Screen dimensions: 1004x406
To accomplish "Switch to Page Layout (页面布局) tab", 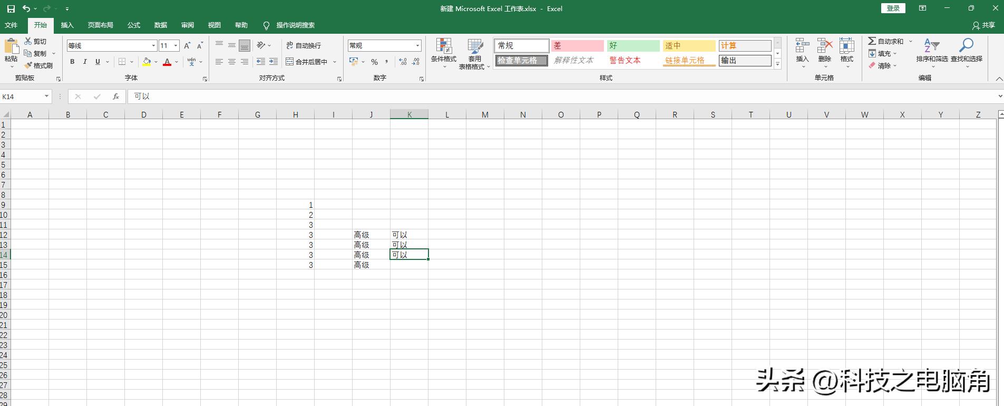I will 100,25.
